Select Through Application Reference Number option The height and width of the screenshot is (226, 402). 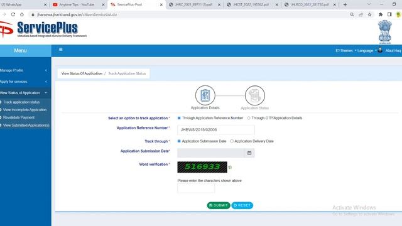(179, 118)
